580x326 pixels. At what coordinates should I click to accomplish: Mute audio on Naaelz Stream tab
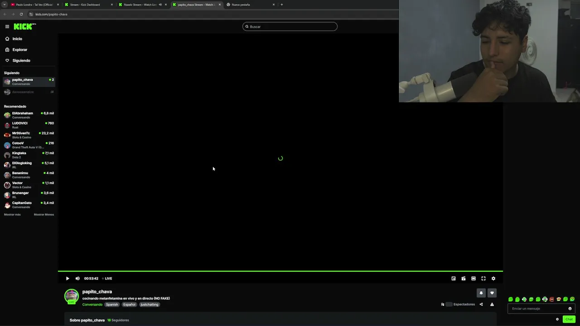pyautogui.click(x=160, y=5)
